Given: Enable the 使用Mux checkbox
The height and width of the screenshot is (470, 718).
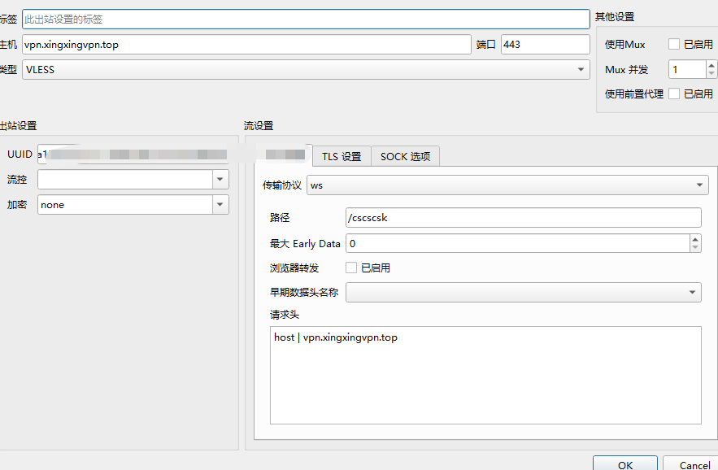Looking at the screenshot, I should coord(674,45).
